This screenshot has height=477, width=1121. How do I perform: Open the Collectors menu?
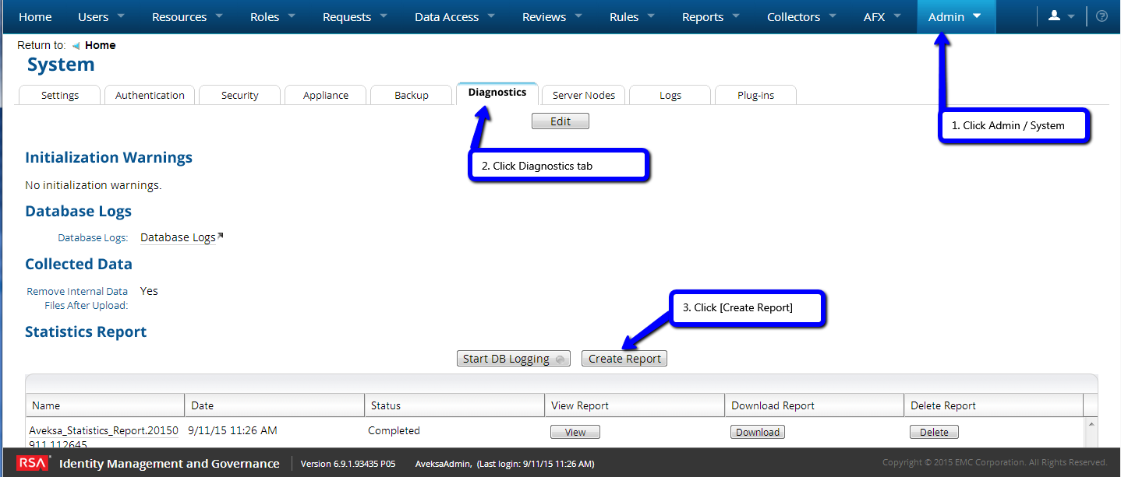coord(794,16)
